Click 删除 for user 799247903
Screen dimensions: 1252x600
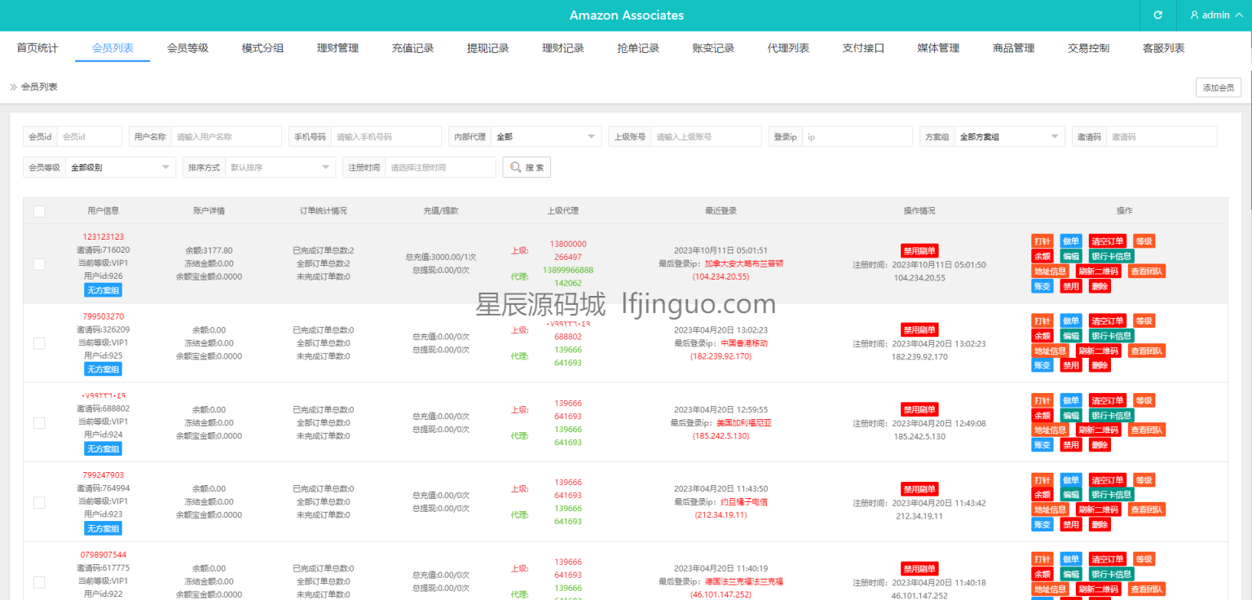click(1100, 525)
